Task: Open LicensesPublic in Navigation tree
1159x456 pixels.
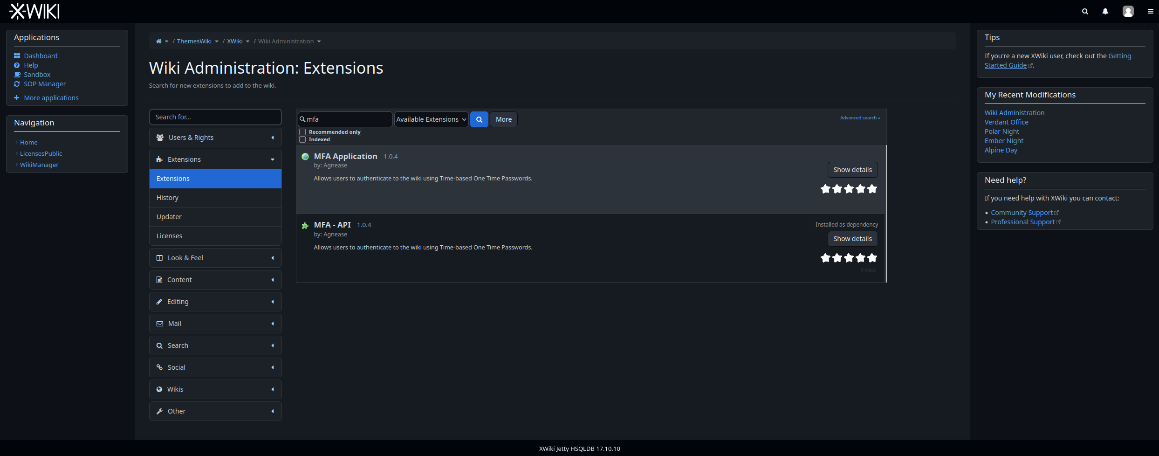Action: click(x=41, y=154)
